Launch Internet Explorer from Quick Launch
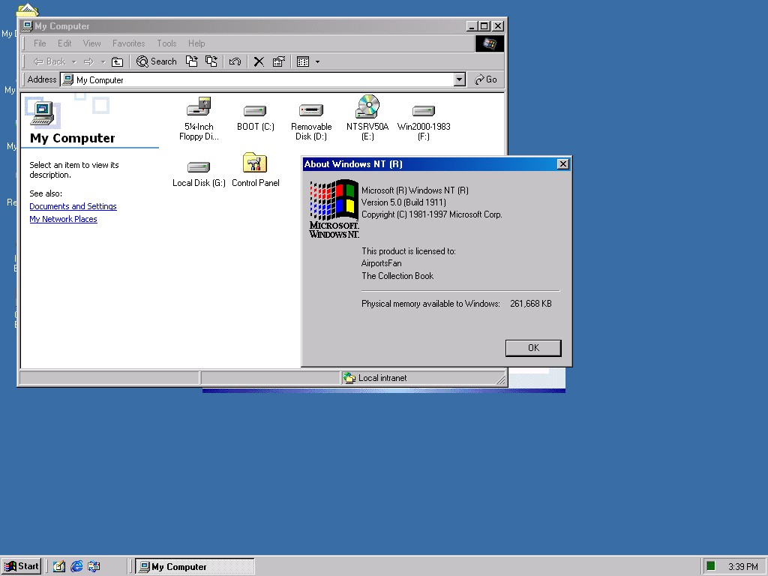The image size is (768, 576). [x=76, y=566]
